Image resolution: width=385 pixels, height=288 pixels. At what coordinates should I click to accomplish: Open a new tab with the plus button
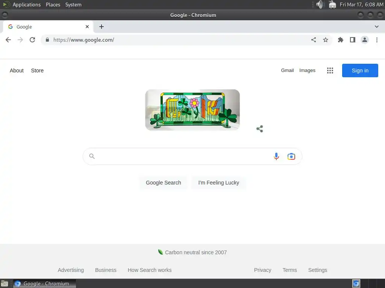pos(102,27)
